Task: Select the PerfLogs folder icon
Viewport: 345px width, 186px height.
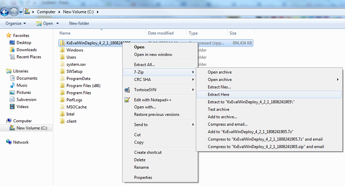Action: click(63, 100)
